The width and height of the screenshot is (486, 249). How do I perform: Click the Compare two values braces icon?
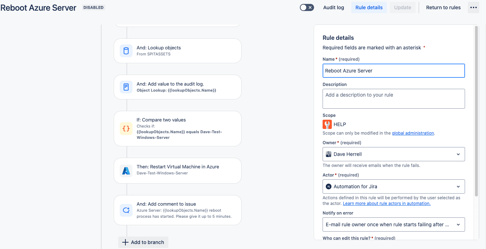click(x=126, y=129)
